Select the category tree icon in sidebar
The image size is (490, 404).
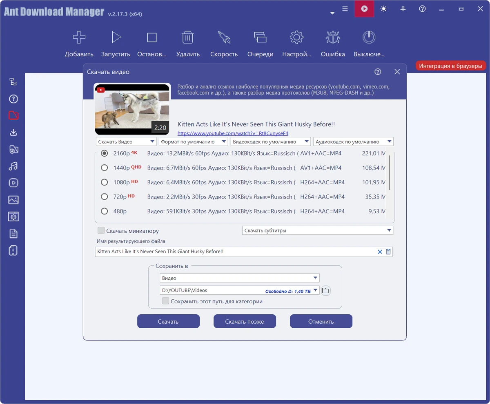[x=13, y=82]
